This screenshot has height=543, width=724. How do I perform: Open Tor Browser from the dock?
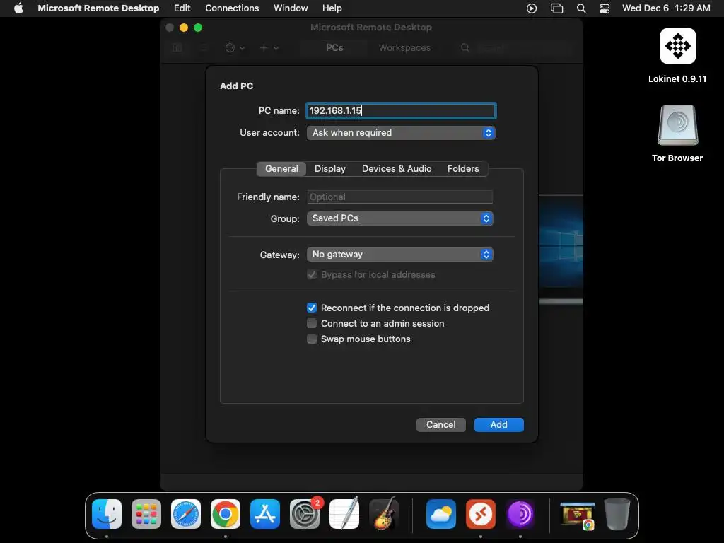pos(520,514)
